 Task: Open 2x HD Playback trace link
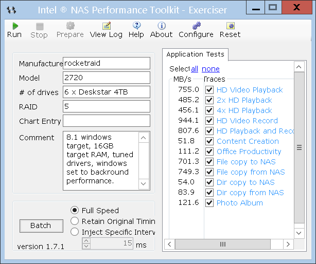(244, 100)
